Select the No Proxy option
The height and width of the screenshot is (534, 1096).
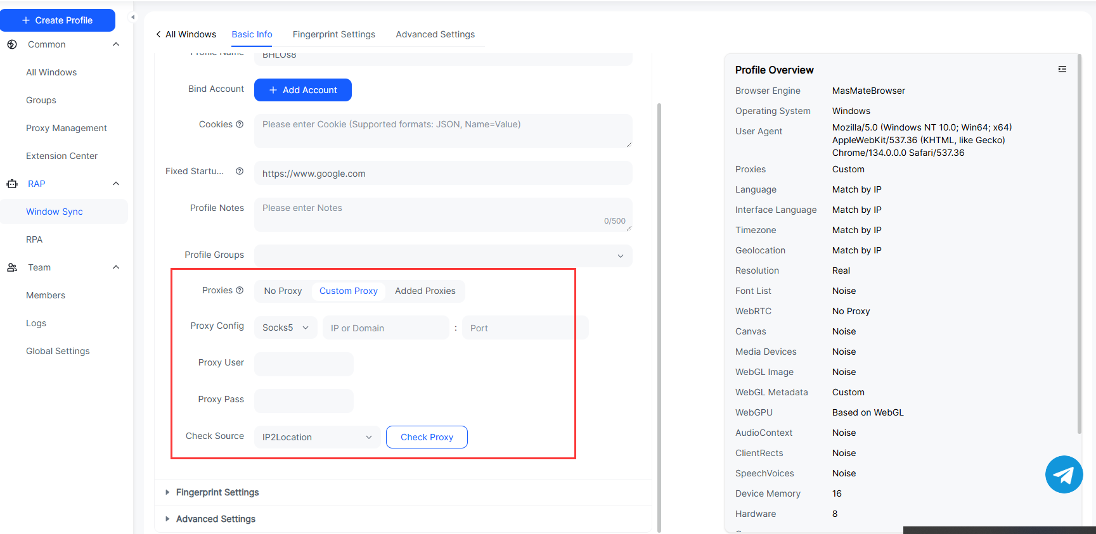tap(283, 291)
